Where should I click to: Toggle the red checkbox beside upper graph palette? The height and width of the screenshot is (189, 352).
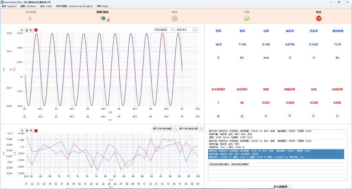tap(36, 30)
